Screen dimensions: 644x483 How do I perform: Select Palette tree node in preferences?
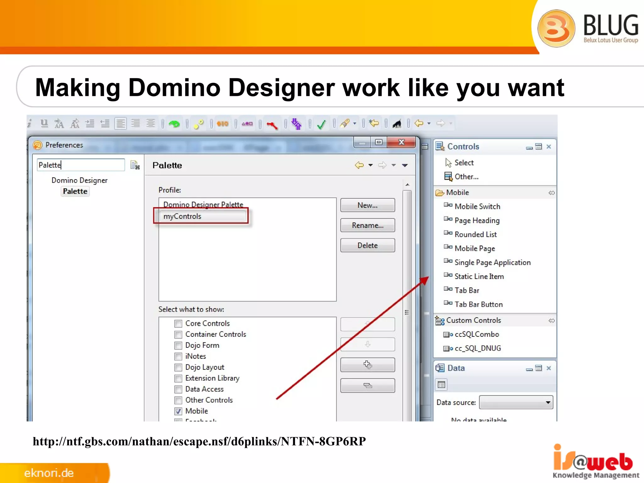pyautogui.click(x=75, y=191)
